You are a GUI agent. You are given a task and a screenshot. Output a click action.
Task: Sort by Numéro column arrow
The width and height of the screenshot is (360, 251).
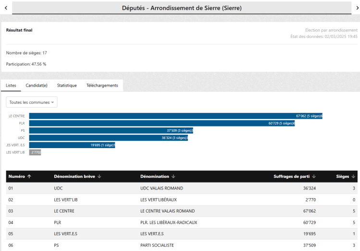coord(29,176)
